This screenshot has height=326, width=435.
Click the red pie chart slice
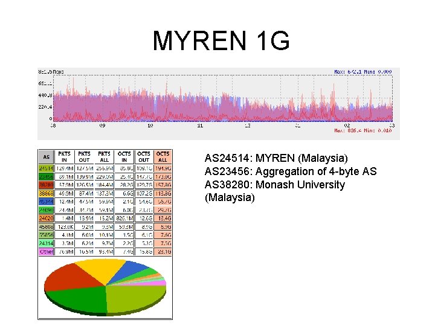click(69, 277)
